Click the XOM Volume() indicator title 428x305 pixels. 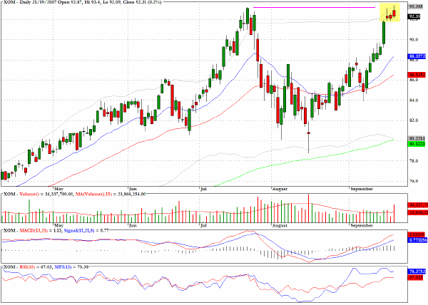pos(39,194)
